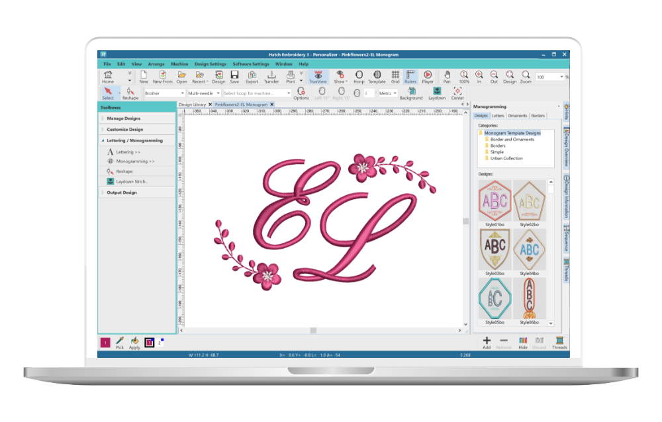The image size is (662, 422).
Task: Open the Template tool
Action: (377, 75)
